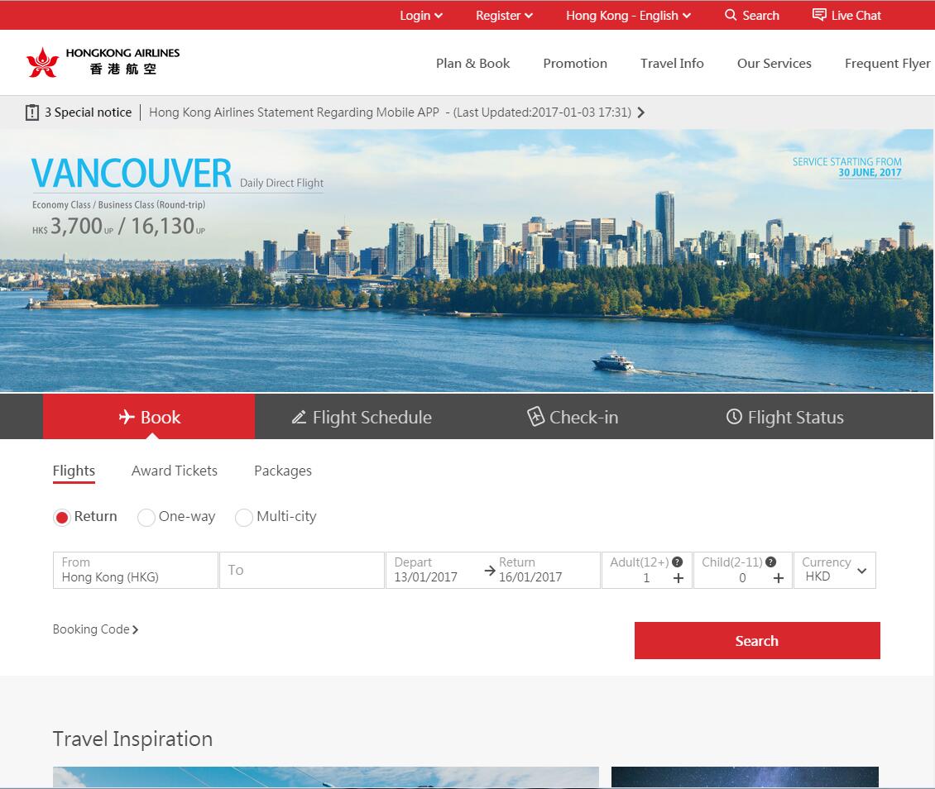Image resolution: width=935 pixels, height=789 pixels.
Task: Click the clock icon beside Flight Status
Action: 734,417
